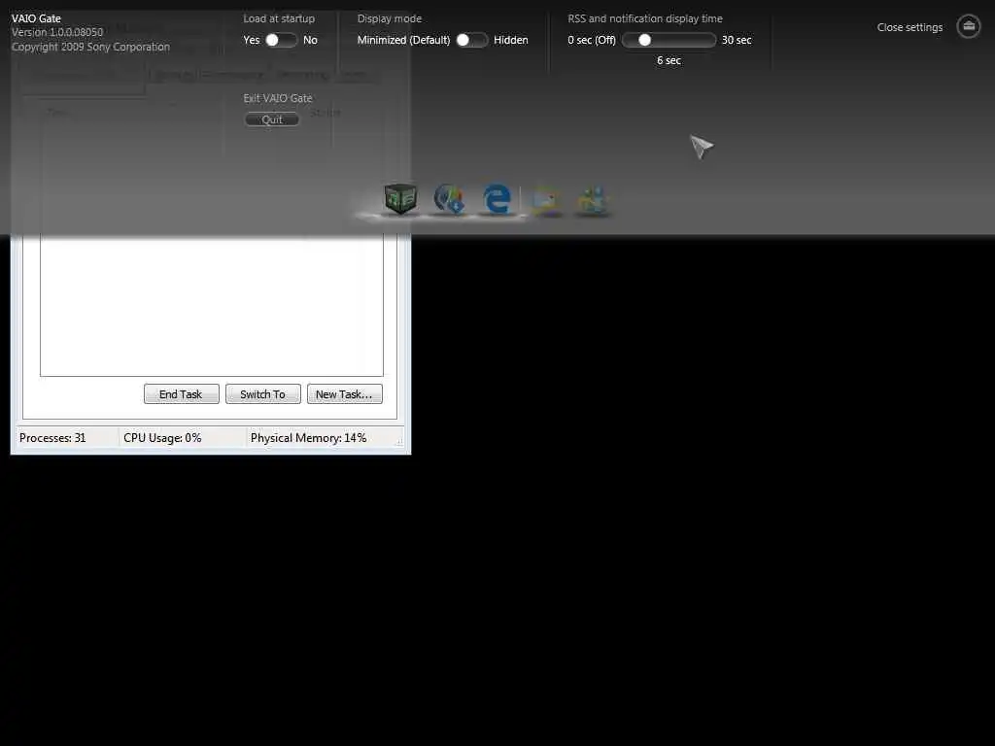Click the CPU Usage: 0% status entry
This screenshot has height=746, width=995.
(162, 438)
